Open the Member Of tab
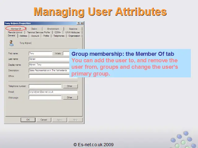 16,29
